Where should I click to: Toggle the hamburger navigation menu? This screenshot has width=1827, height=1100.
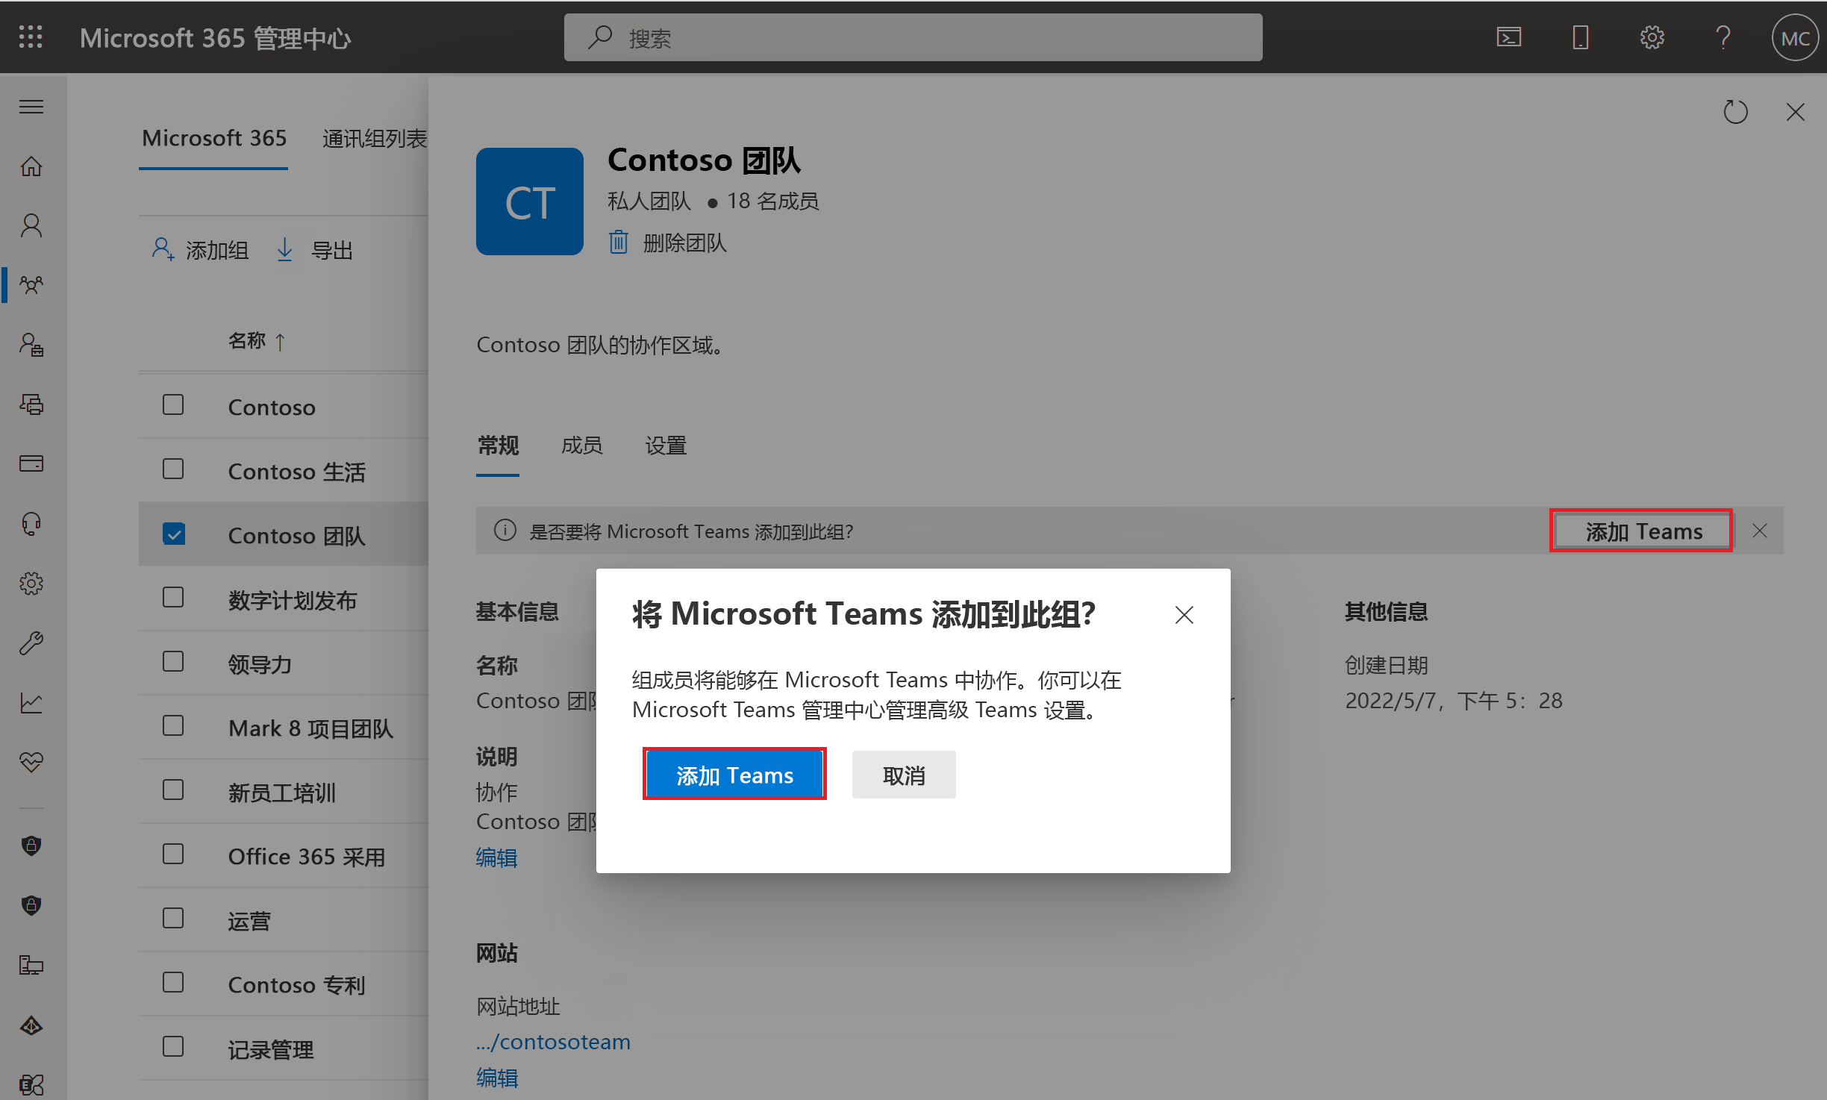[31, 107]
